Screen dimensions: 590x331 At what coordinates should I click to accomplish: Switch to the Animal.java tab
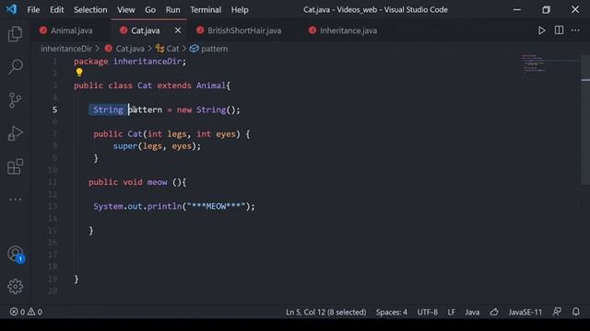pyautogui.click(x=72, y=30)
